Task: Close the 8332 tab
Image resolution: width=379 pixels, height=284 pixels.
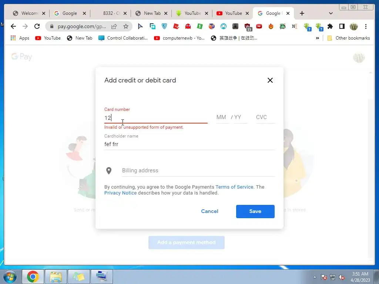Action: pos(125,14)
